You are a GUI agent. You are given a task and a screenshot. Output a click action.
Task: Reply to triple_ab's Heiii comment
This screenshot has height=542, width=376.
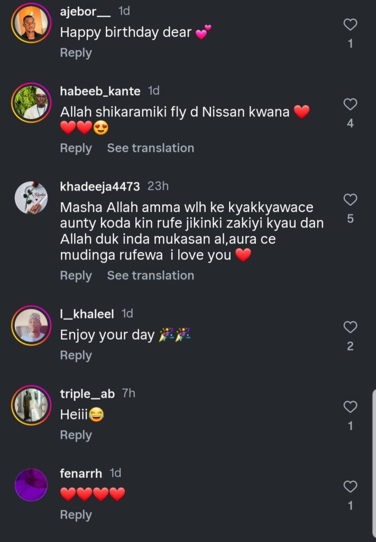[x=76, y=435]
